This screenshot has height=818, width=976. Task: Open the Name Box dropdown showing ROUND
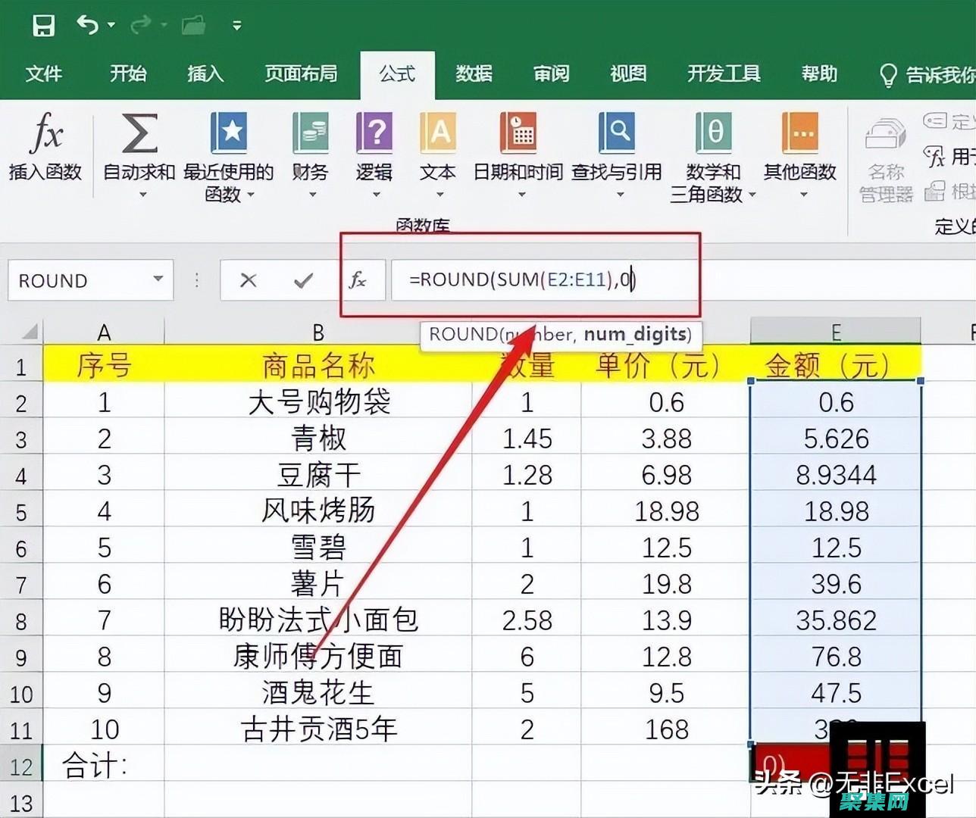click(x=157, y=279)
